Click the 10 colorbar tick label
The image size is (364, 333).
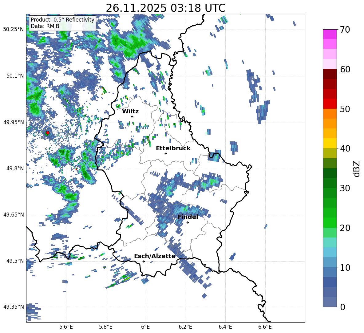point(345,267)
